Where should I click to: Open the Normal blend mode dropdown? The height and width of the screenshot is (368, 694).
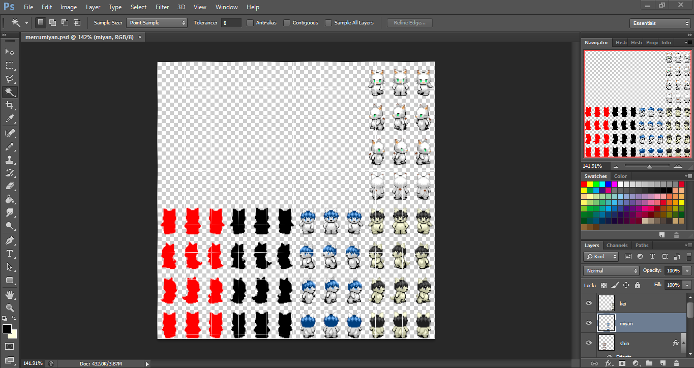click(611, 271)
